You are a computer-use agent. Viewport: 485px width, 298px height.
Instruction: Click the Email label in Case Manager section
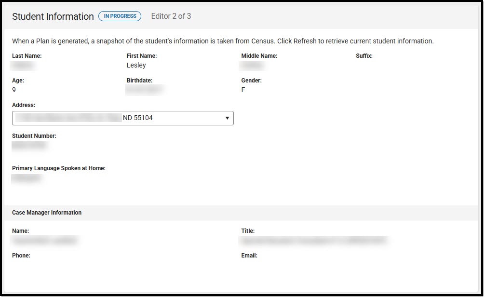click(x=249, y=256)
